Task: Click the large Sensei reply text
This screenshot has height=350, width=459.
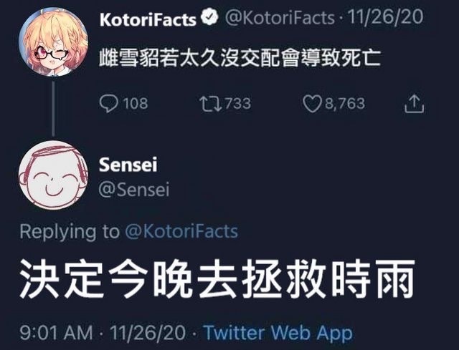Action: point(217,279)
